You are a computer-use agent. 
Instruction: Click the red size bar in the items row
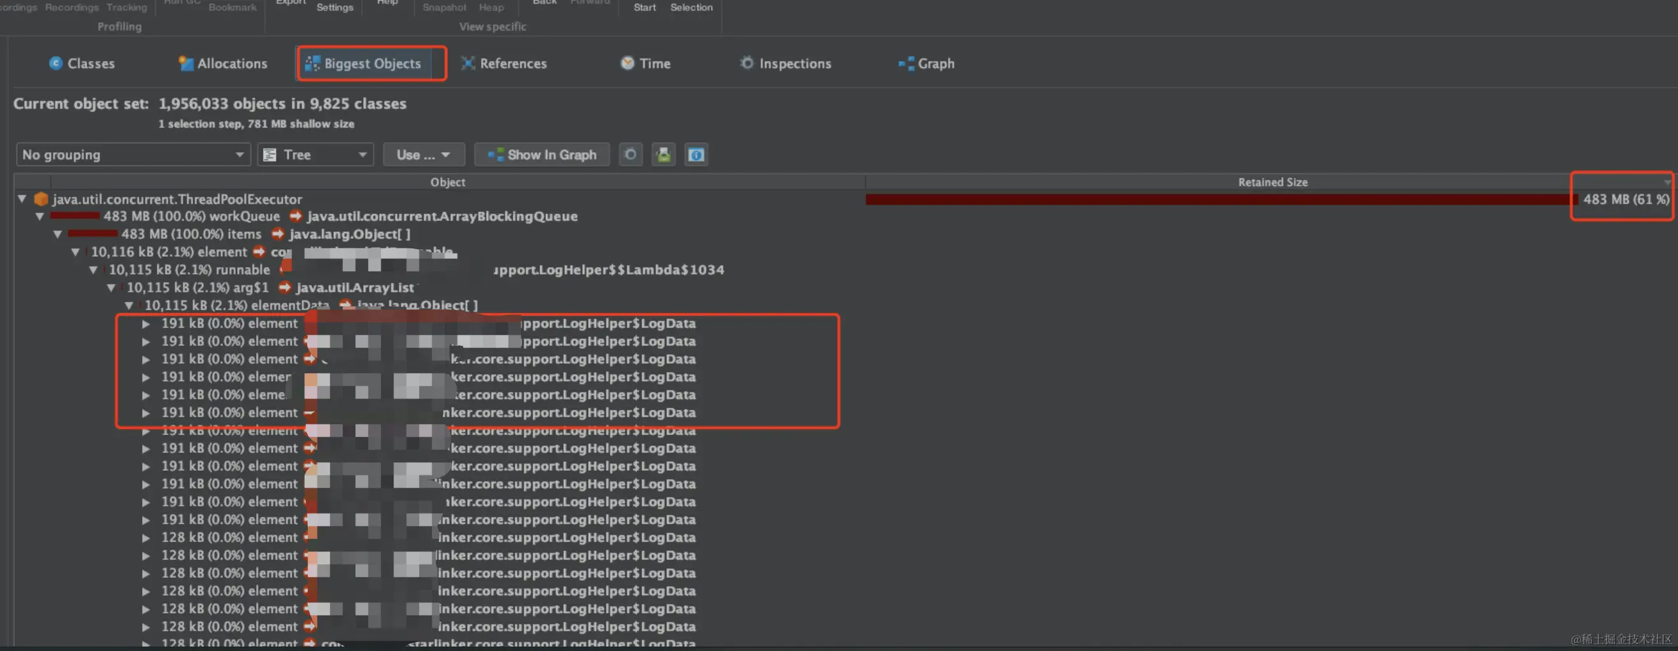point(92,234)
